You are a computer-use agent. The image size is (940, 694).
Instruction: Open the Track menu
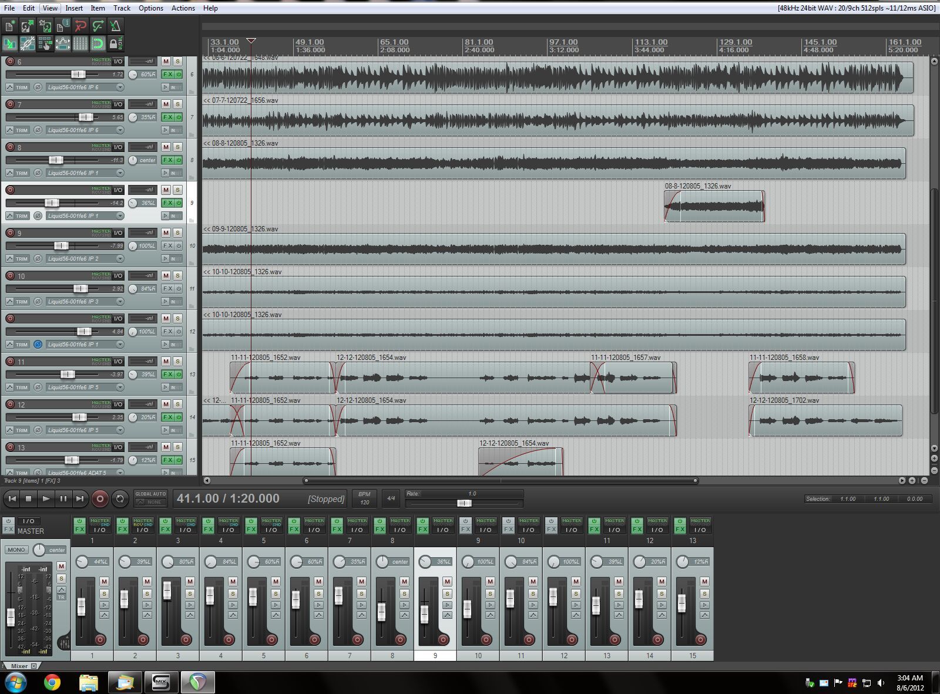[122, 8]
